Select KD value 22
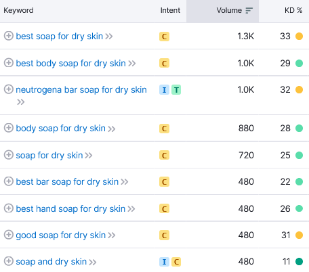This screenshot has height=272, width=309. 285,182
